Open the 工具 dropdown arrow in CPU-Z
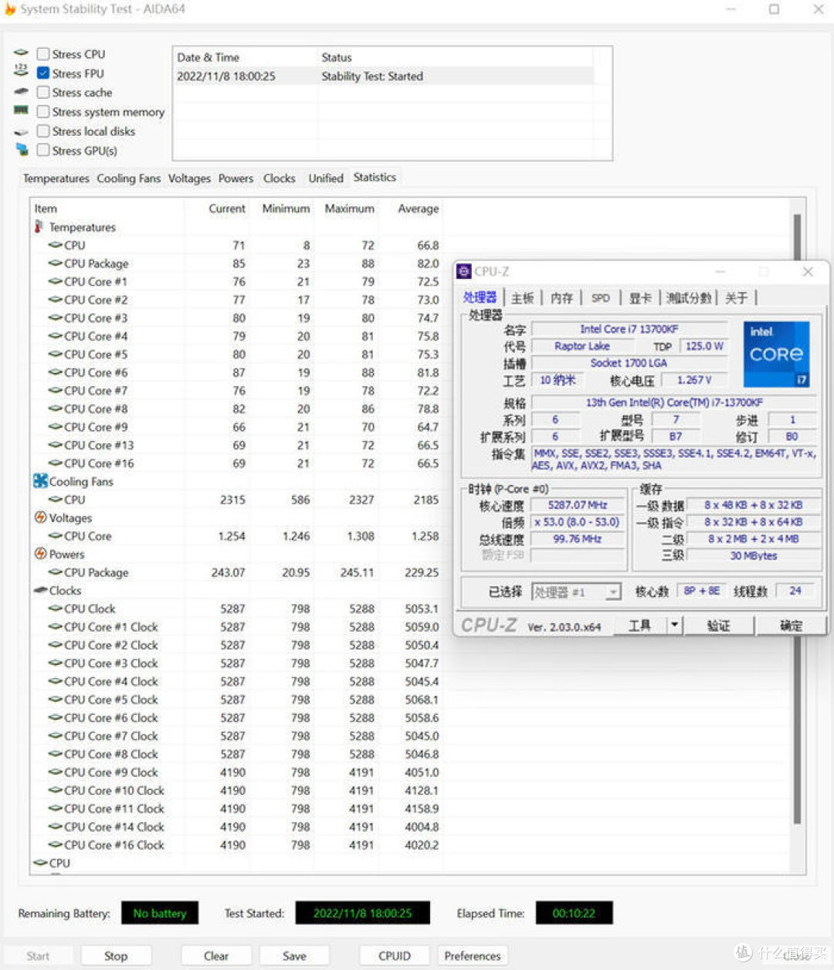 674,626
